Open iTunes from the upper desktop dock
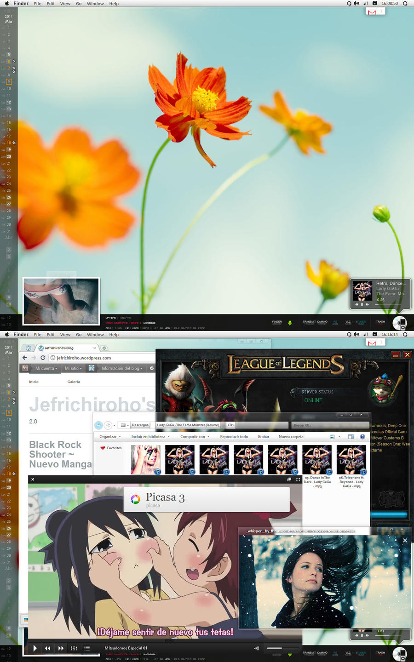 click(361, 322)
